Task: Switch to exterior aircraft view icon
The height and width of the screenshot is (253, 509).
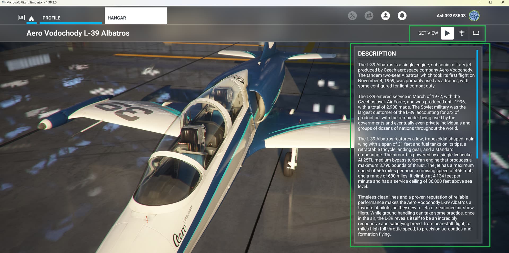Action: (462, 33)
